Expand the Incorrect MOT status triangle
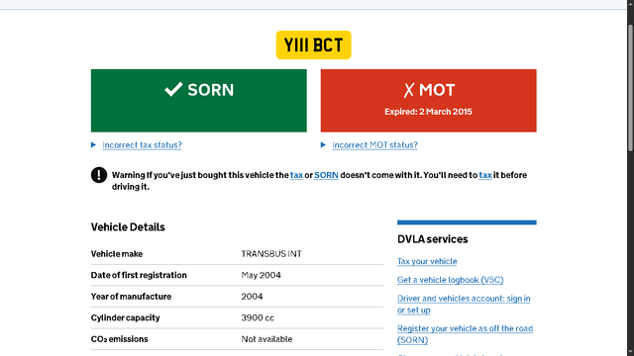 pos(323,145)
